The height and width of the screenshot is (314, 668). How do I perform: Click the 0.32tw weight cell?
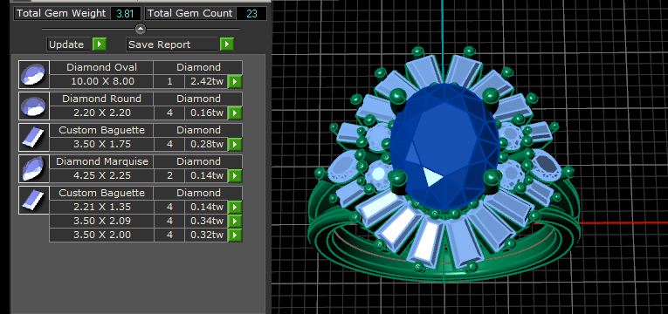tap(207, 235)
